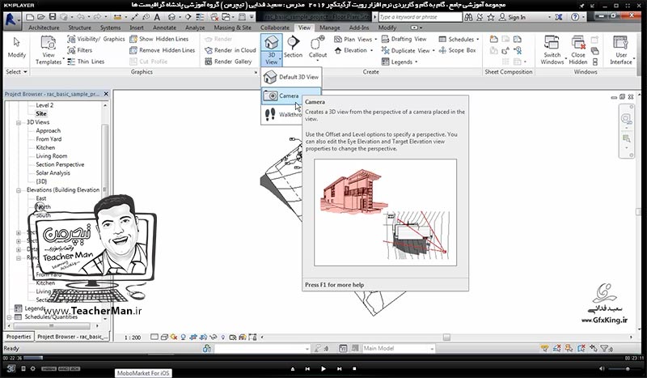Choose the Walkthrough option
Screen dimensions: 647x378
281,114
